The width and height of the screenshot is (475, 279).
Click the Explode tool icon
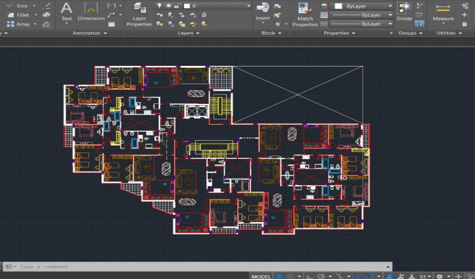(46, 15)
